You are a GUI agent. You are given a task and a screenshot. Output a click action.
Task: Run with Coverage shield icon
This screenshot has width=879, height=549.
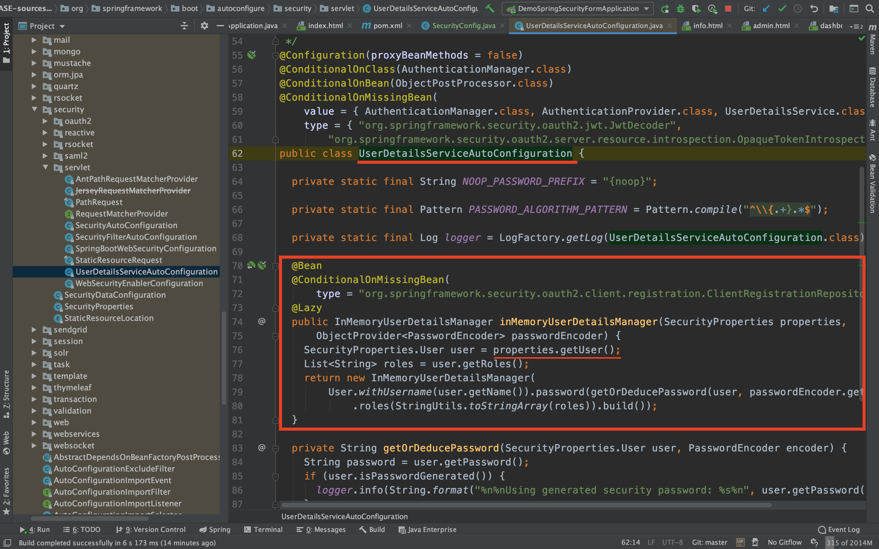(696, 8)
